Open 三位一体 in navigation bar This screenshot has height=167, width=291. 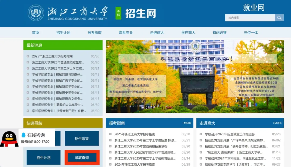pos(251,33)
